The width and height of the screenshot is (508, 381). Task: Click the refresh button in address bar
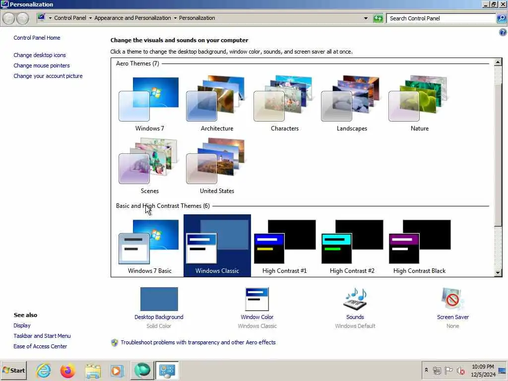[378, 18]
